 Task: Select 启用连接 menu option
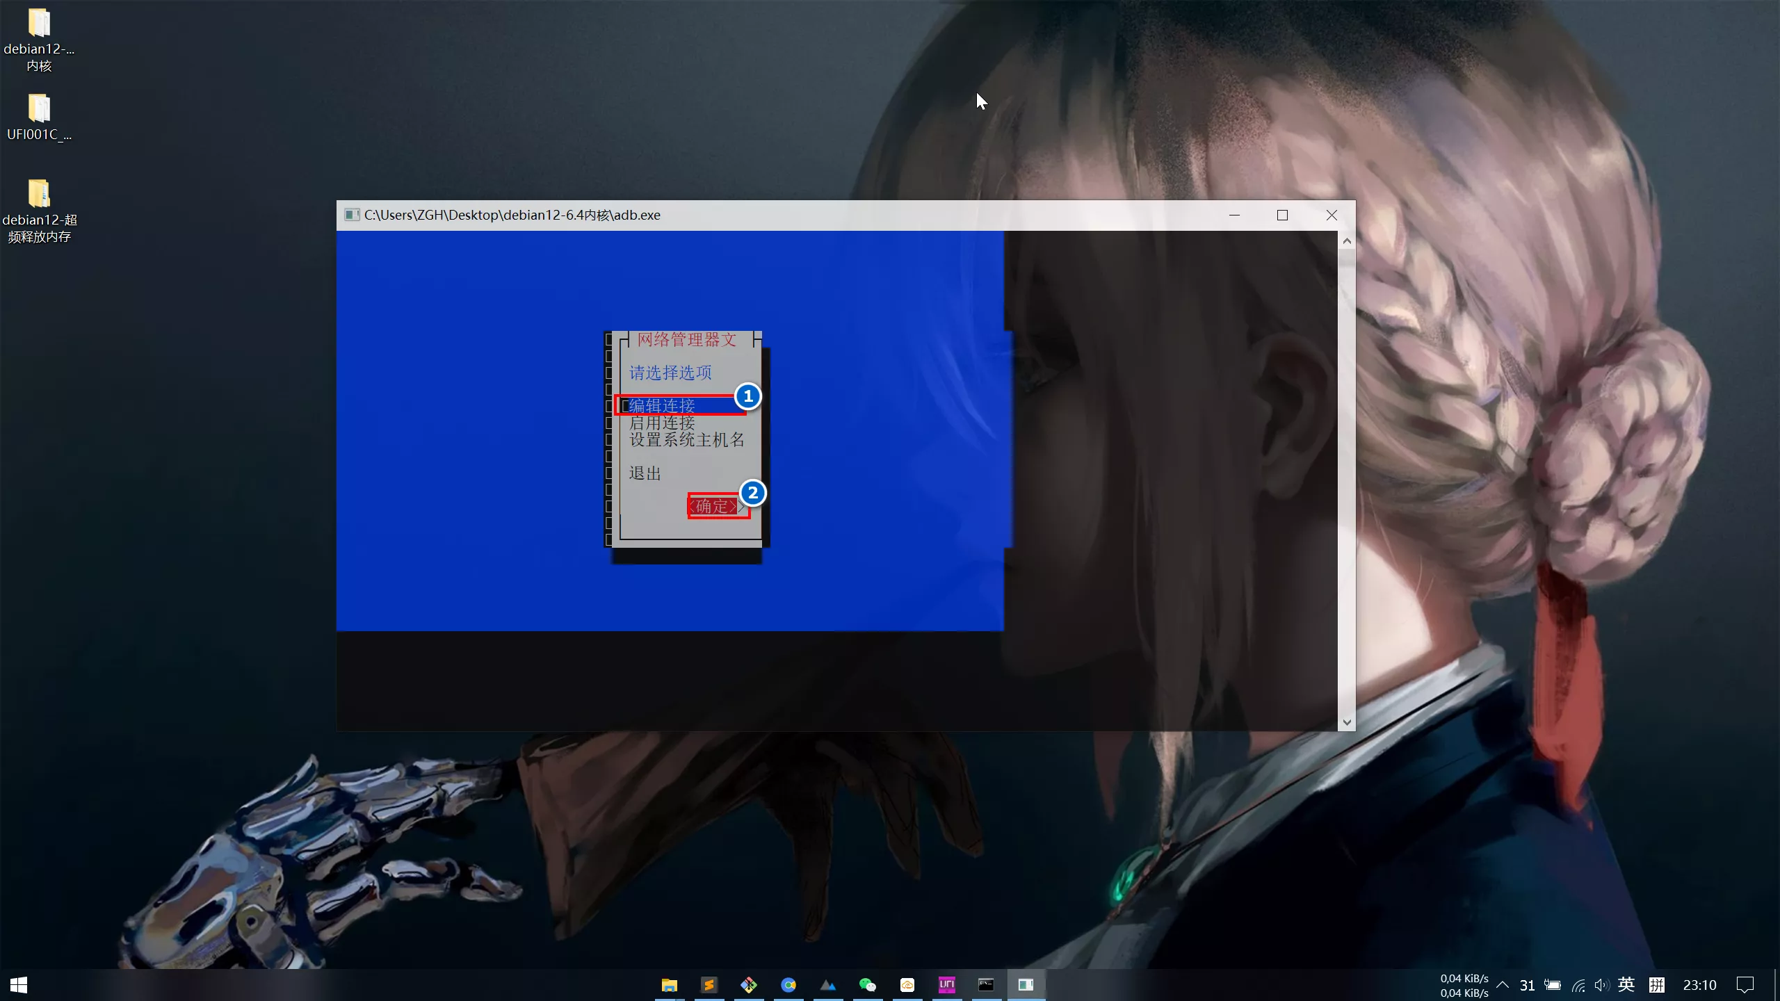pos(662,423)
